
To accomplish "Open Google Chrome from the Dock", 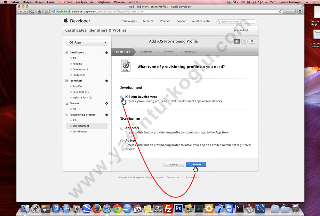I will [117, 209].
